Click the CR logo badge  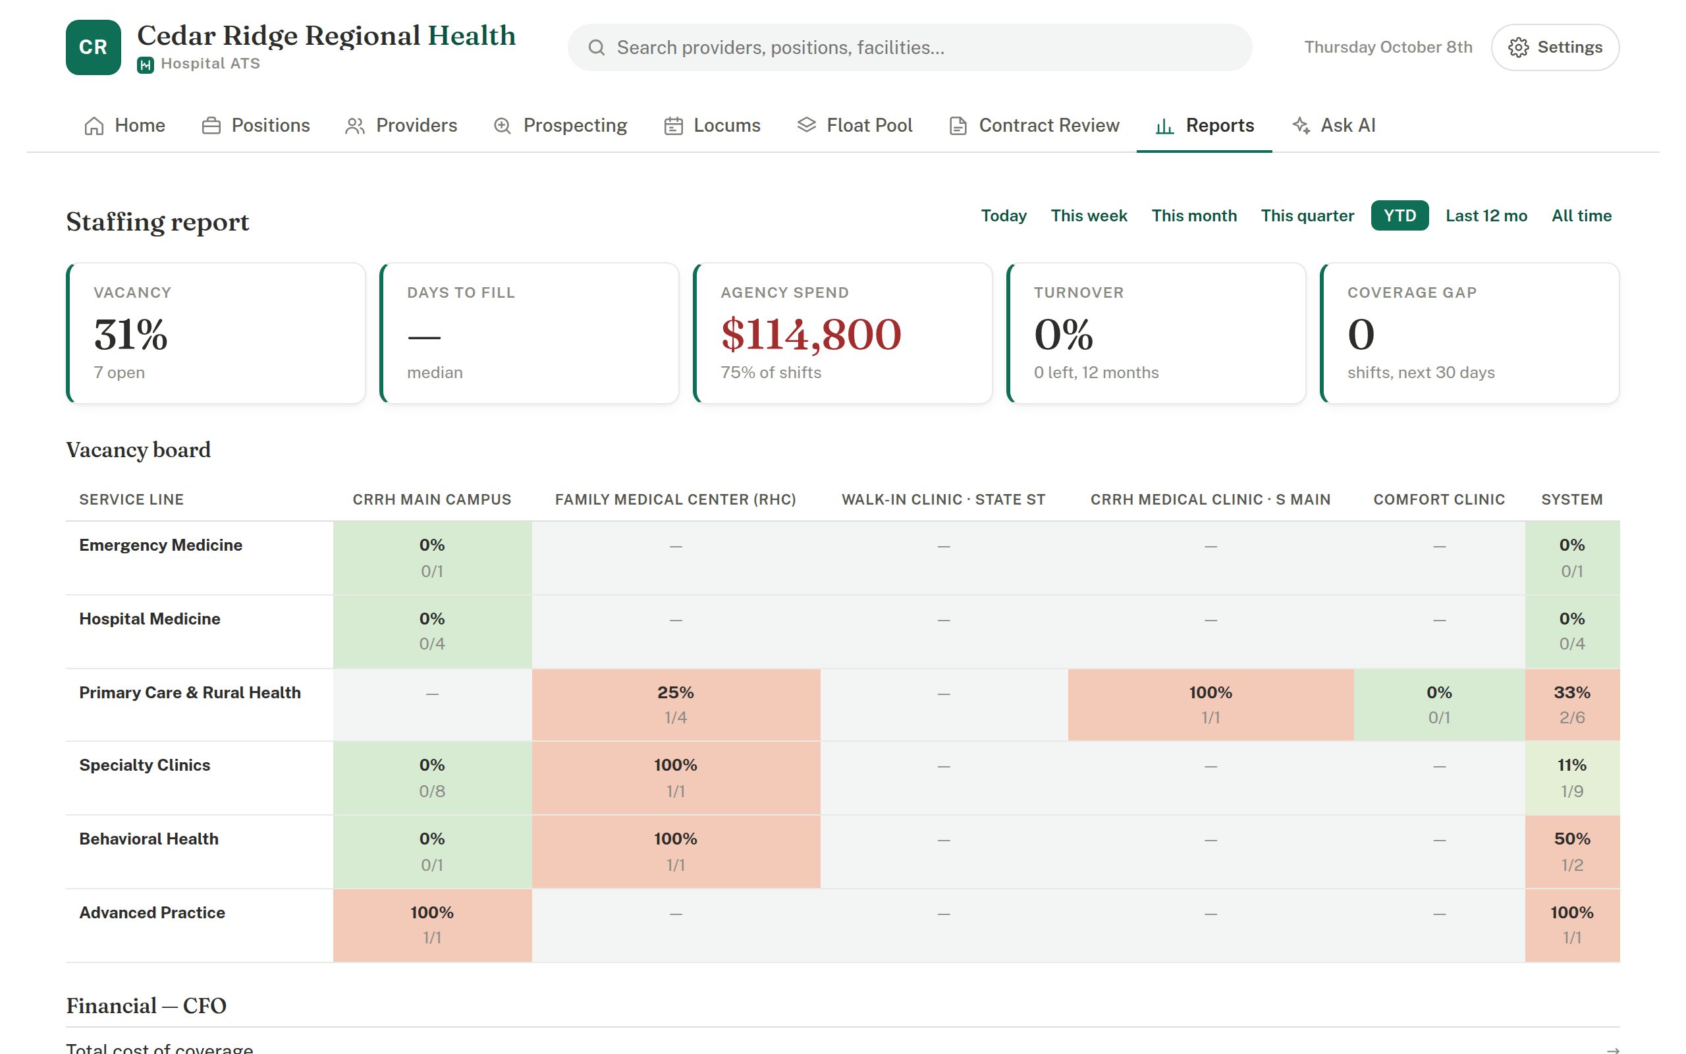point(94,47)
